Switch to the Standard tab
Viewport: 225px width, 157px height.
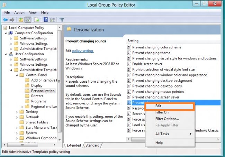[92, 145]
